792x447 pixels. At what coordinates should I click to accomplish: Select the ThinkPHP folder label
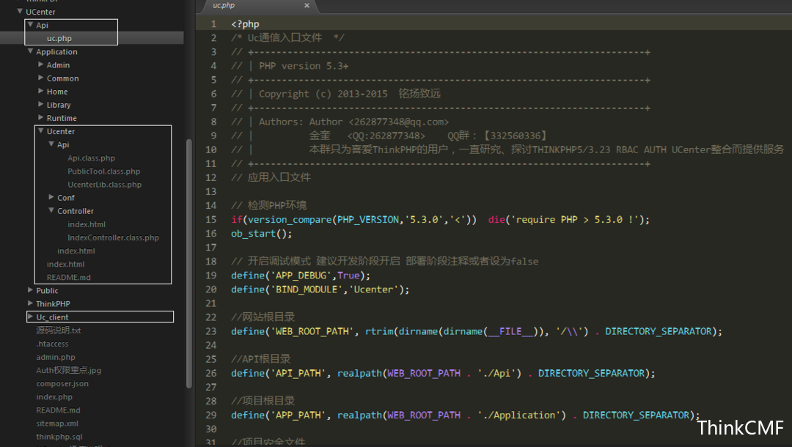[53, 303]
